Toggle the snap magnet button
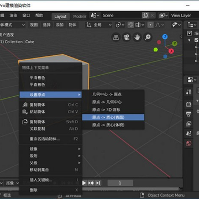 click(130, 25)
